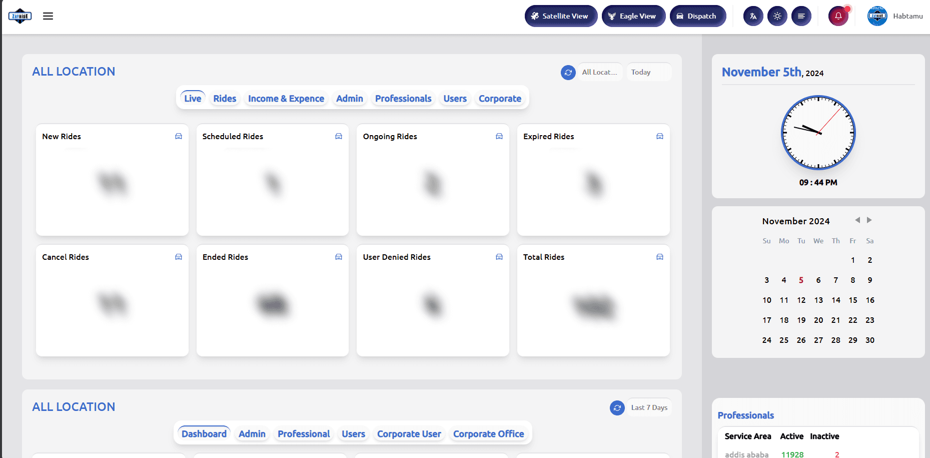Image resolution: width=930 pixels, height=458 pixels.
Task: Open Satellite View
Action: pyautogui.click(x=561, y=16)
